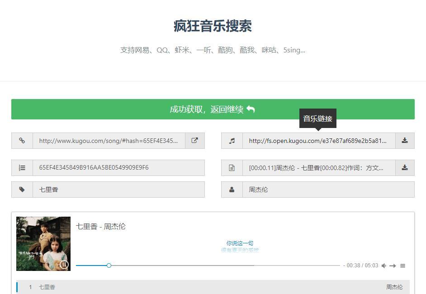Click the person icon beside the artist name
This screenshot has width=426, height=294.
(x=232, y=190)
